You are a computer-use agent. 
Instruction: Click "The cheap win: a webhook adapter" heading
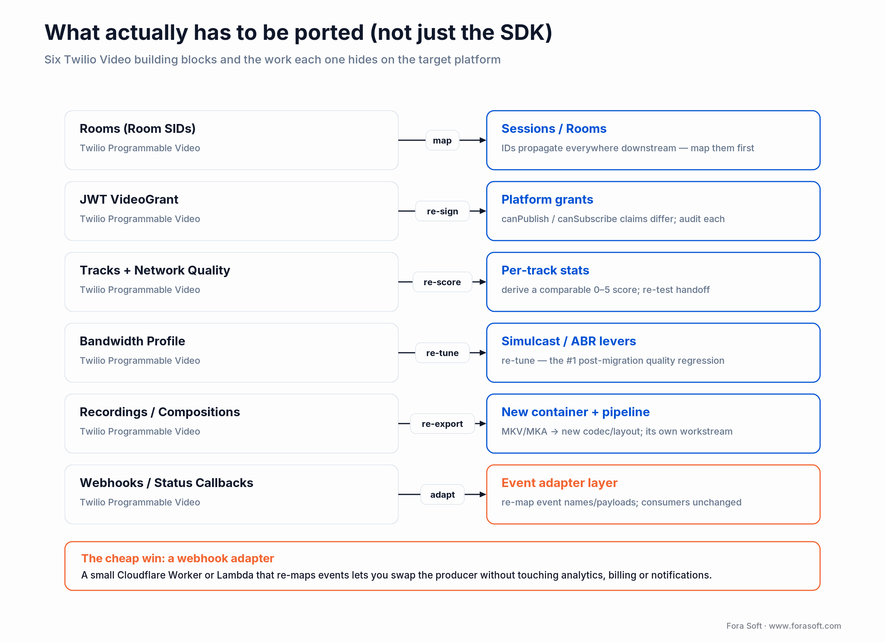pyautogui.click(x=177, y=559)
